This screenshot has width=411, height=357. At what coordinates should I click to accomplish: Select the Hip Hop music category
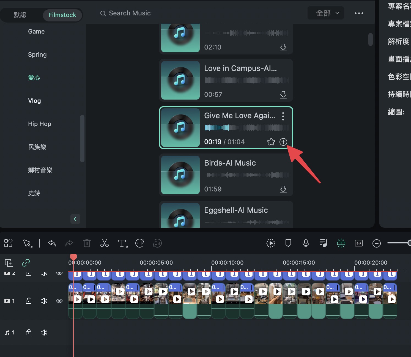tap(40, 124)
